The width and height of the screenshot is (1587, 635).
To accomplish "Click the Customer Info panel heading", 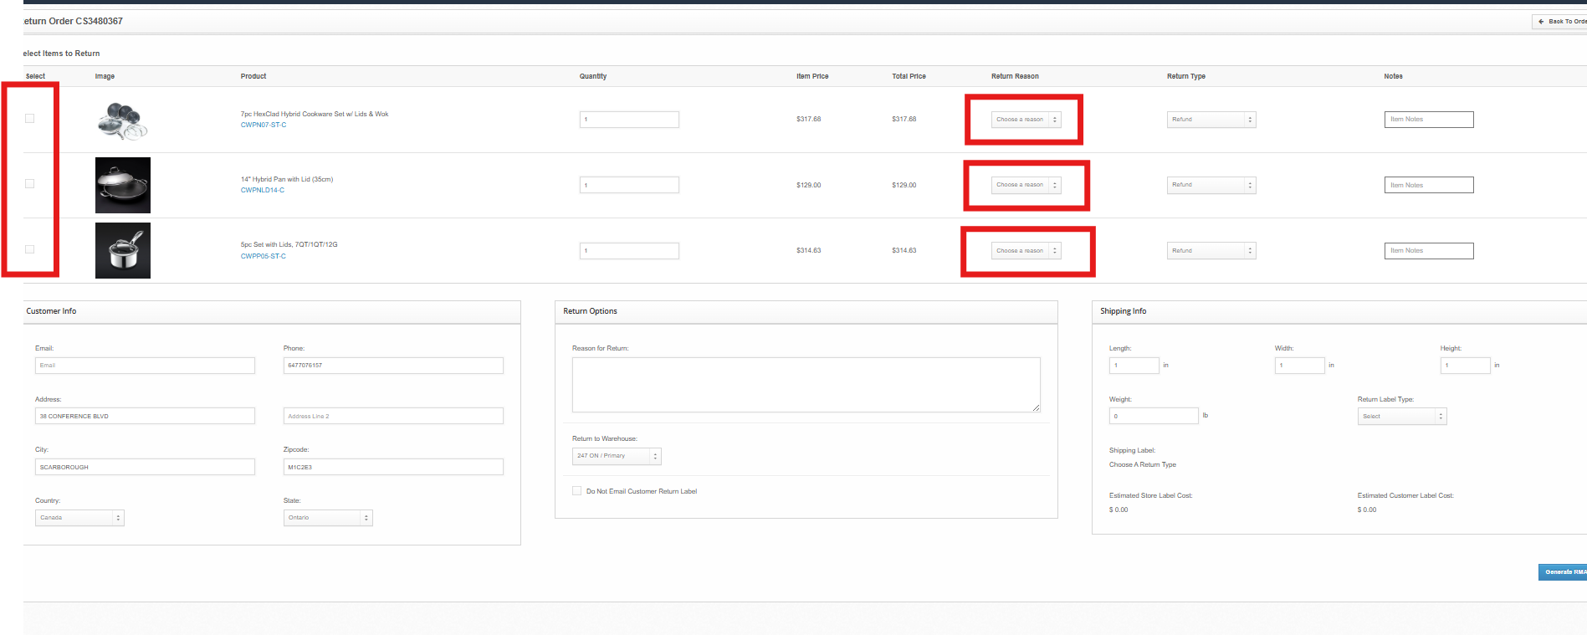I will point(51,311).
